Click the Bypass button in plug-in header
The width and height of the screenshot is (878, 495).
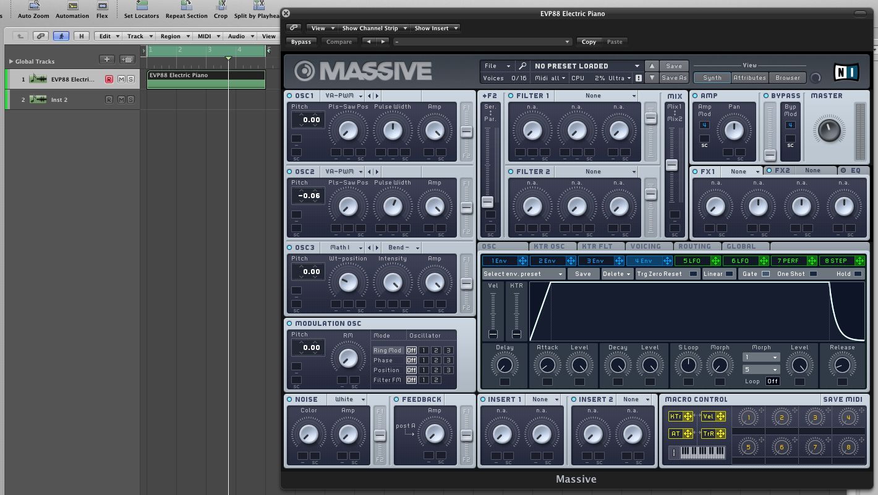coord(301,42)
